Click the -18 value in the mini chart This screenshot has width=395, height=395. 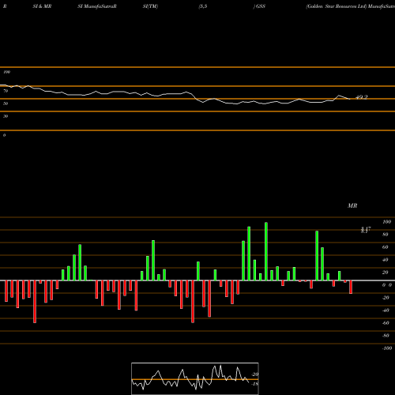255,384
